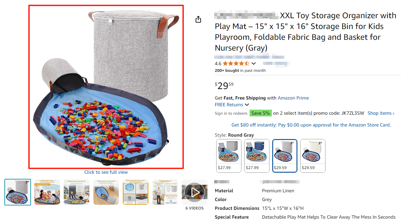Choose the white round bin style
This screenshot has width=401, height=222.
[x=313, y=156]
